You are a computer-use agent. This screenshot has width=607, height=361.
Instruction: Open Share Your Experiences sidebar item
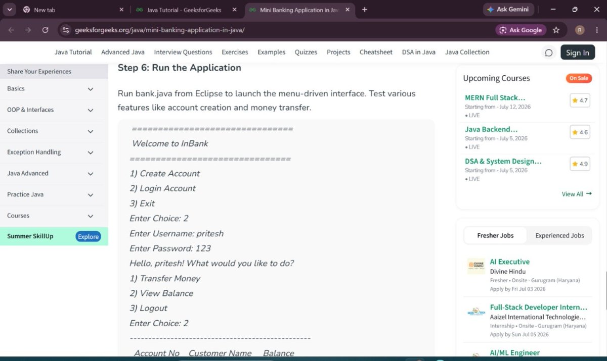pyautogui.click(x=54, y=71)
